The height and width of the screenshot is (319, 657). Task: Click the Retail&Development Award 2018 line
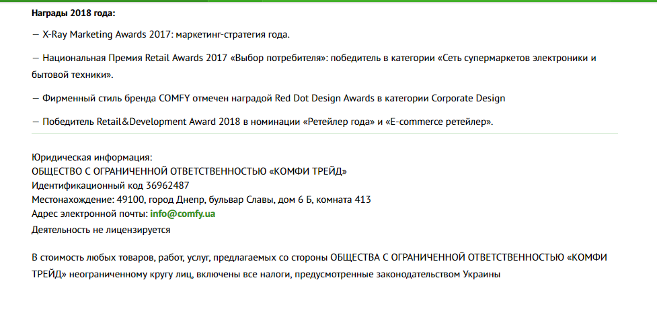point(263,122)
